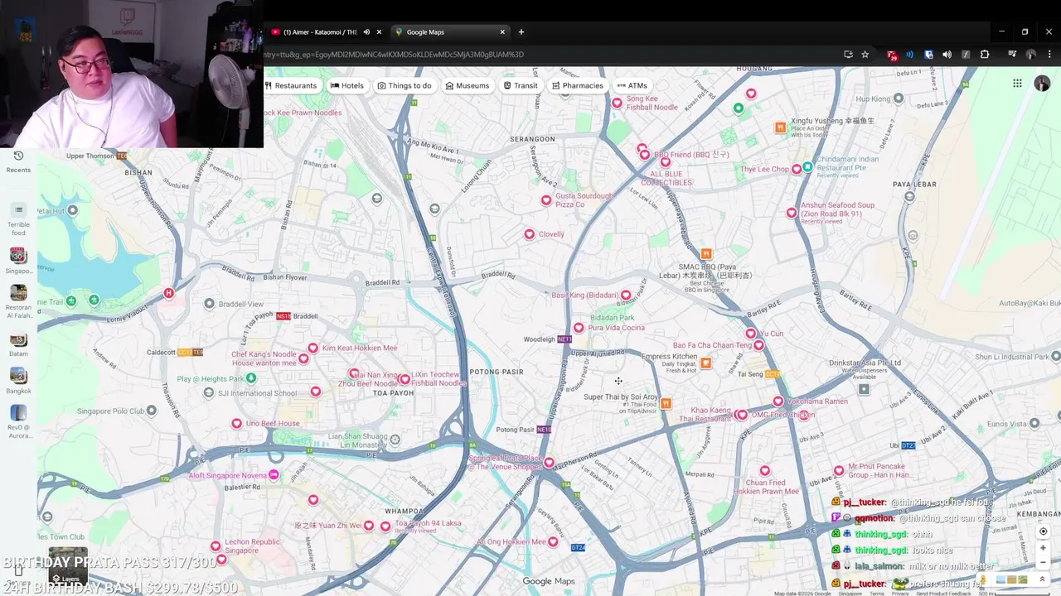This screenshot has height=596, width=1061.
Task: Open the Google account avatar in Maps
Action: pos(1042,84)
